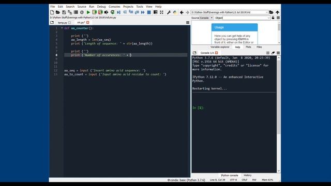This screenshot has width=331, height=186.
Task: Switch to Variable explorer tab
Action: [x=220, y=47]
